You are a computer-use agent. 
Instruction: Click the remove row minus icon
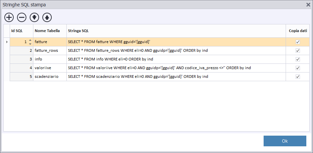click(x=22, y=18)
